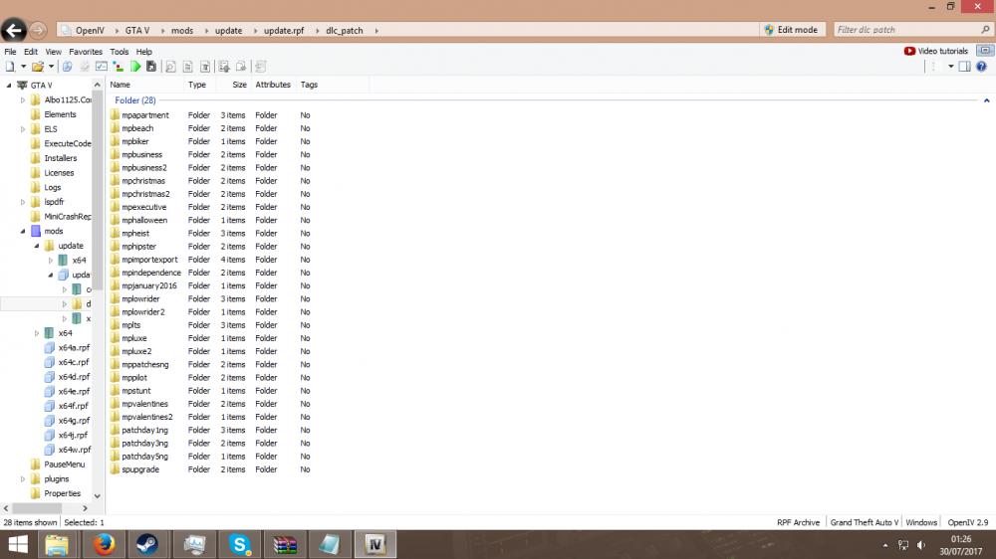
Task: Click the blue help question mark icon
Action: coord(981,67)
